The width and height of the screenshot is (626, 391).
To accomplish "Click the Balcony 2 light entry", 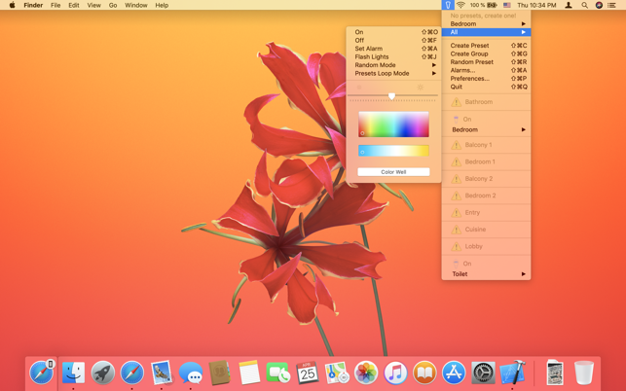I will click(x=486, y=179).
